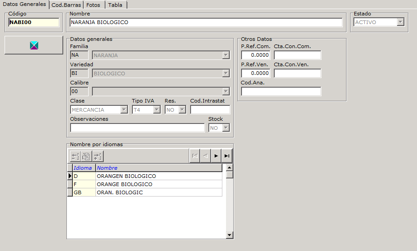
Task: Open the Clase dropdown showing MERCANCIA
Action: 124,110
